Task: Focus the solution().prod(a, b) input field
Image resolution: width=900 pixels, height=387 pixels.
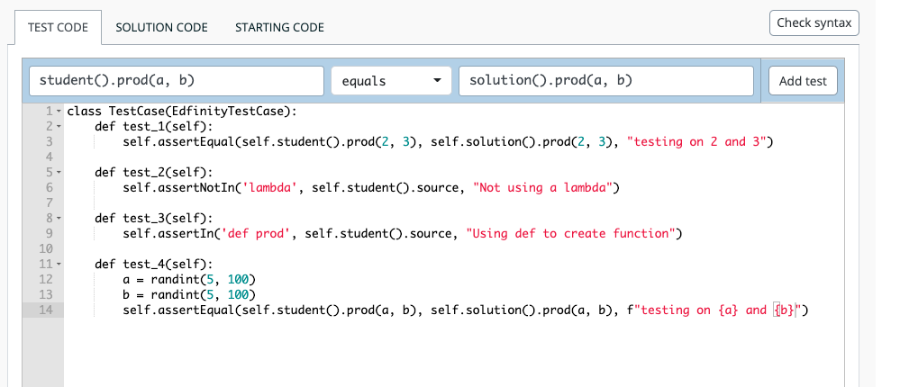Action: pyautogui.click(x=605, y=81)
